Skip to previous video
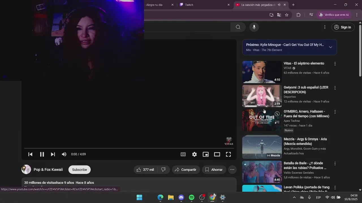The image size is (362, 203). [30, 154]
